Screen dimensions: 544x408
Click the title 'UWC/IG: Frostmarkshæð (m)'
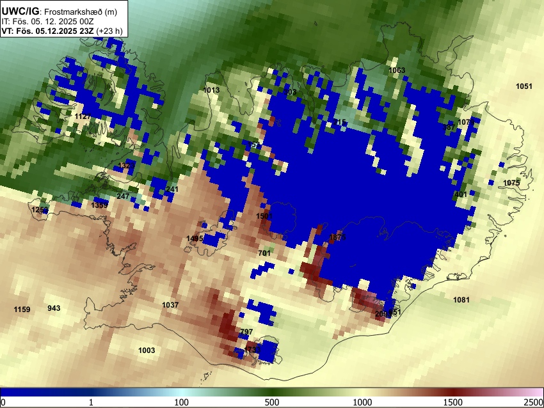[x=60, y=12]
